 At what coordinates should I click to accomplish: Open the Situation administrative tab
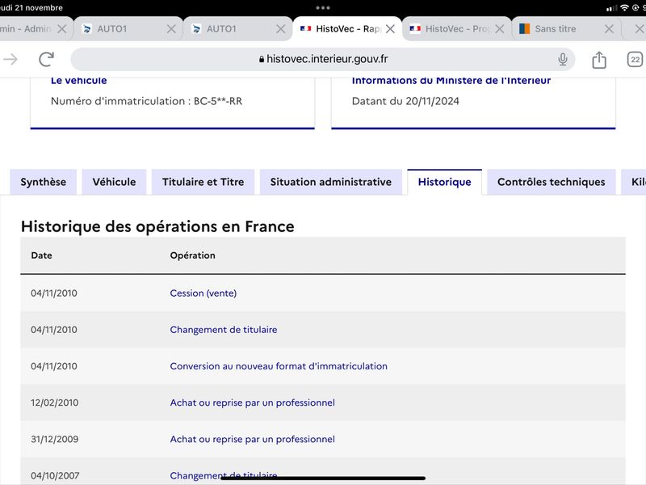[x=331, y=182]
